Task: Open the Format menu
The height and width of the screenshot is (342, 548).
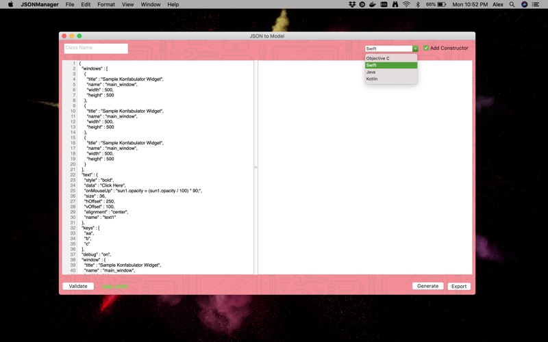Action: pyautogui.click(x=106, y=4)
